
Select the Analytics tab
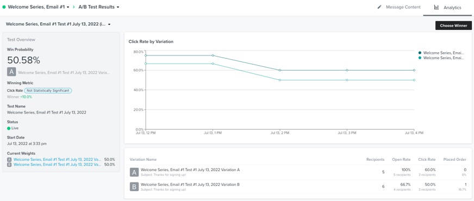(x=448, y=8)
